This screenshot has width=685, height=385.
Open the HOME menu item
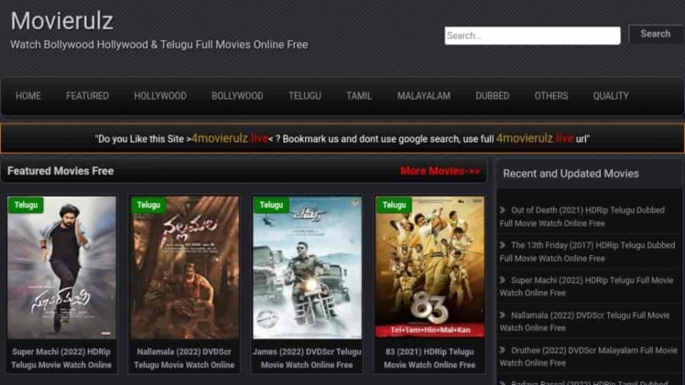coord(28,96)
